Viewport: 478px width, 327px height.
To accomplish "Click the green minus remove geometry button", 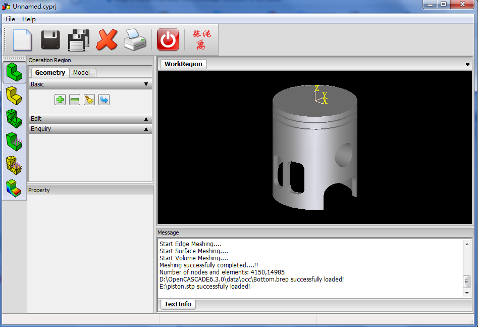I will [x=75, y=100].
